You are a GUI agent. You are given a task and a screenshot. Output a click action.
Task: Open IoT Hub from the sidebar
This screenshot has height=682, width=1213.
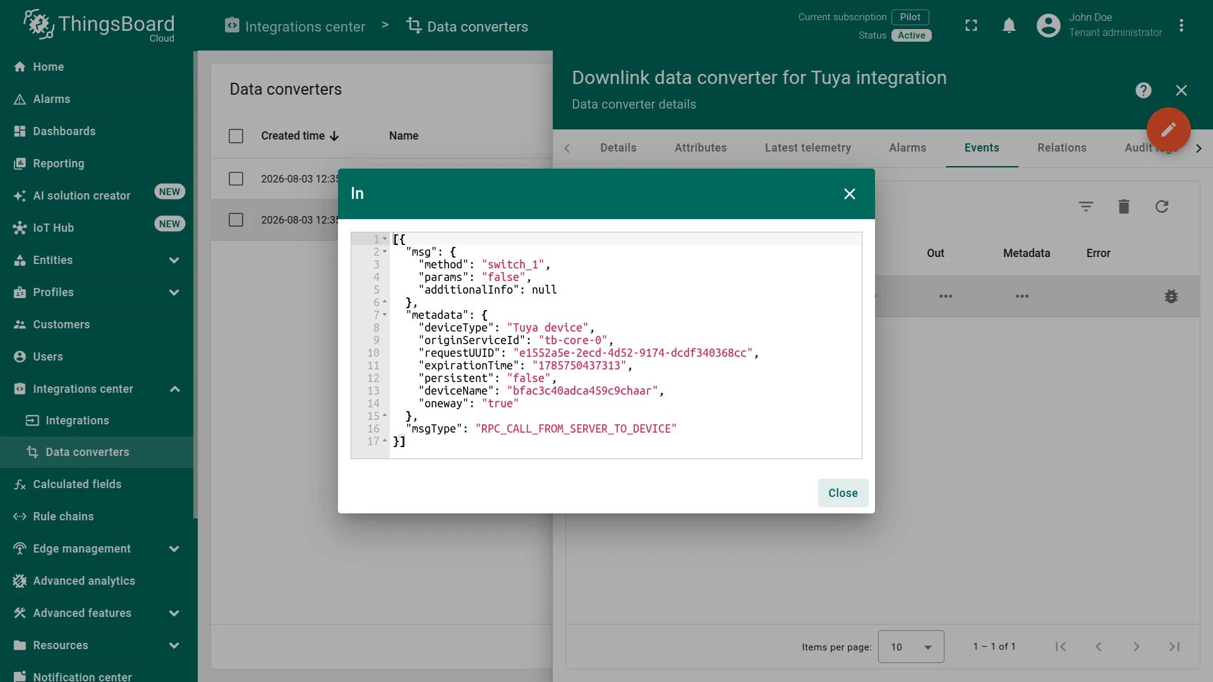click(97, 228)
